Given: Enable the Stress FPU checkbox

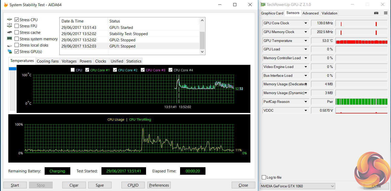Looking at the screenshot, I should tap(17, 26).
